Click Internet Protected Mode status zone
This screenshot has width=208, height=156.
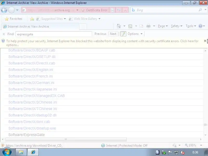point(124,146)
